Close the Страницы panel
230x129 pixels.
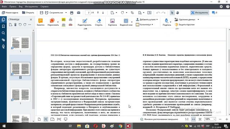coord(31,19)
